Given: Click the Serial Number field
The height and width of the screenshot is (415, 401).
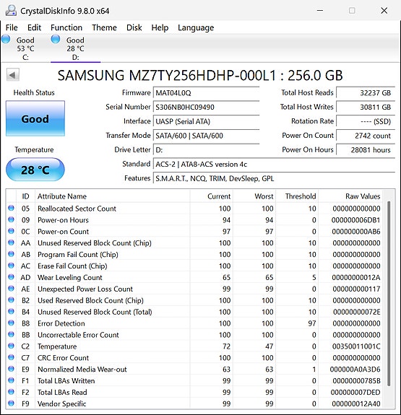Looking at the screenshot, I should pos(206,108).
